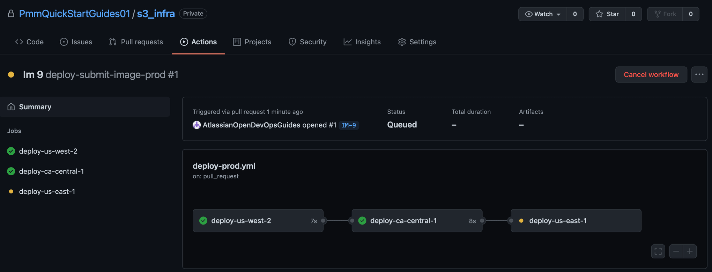Cancel the running workflow

[x=651, y=75]
